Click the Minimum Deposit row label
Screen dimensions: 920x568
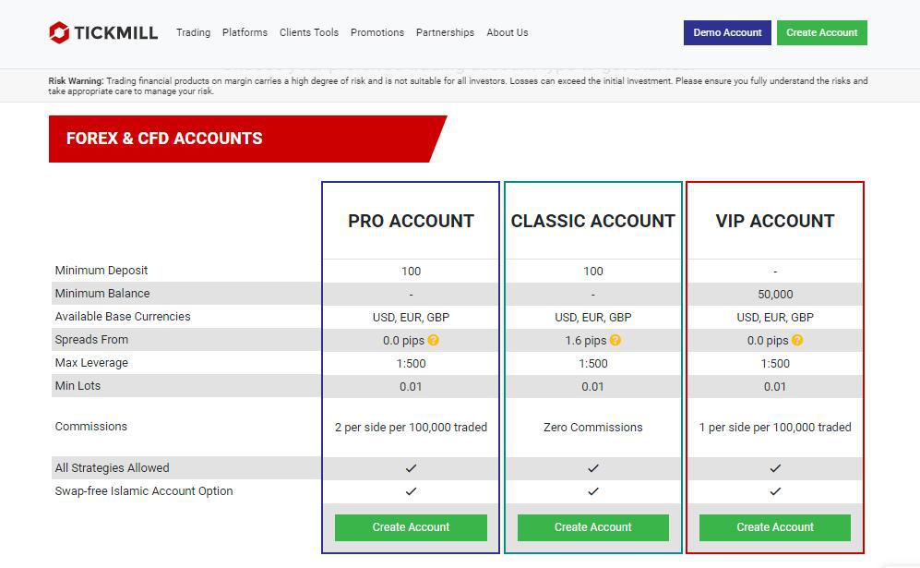[x=102, y=271]
